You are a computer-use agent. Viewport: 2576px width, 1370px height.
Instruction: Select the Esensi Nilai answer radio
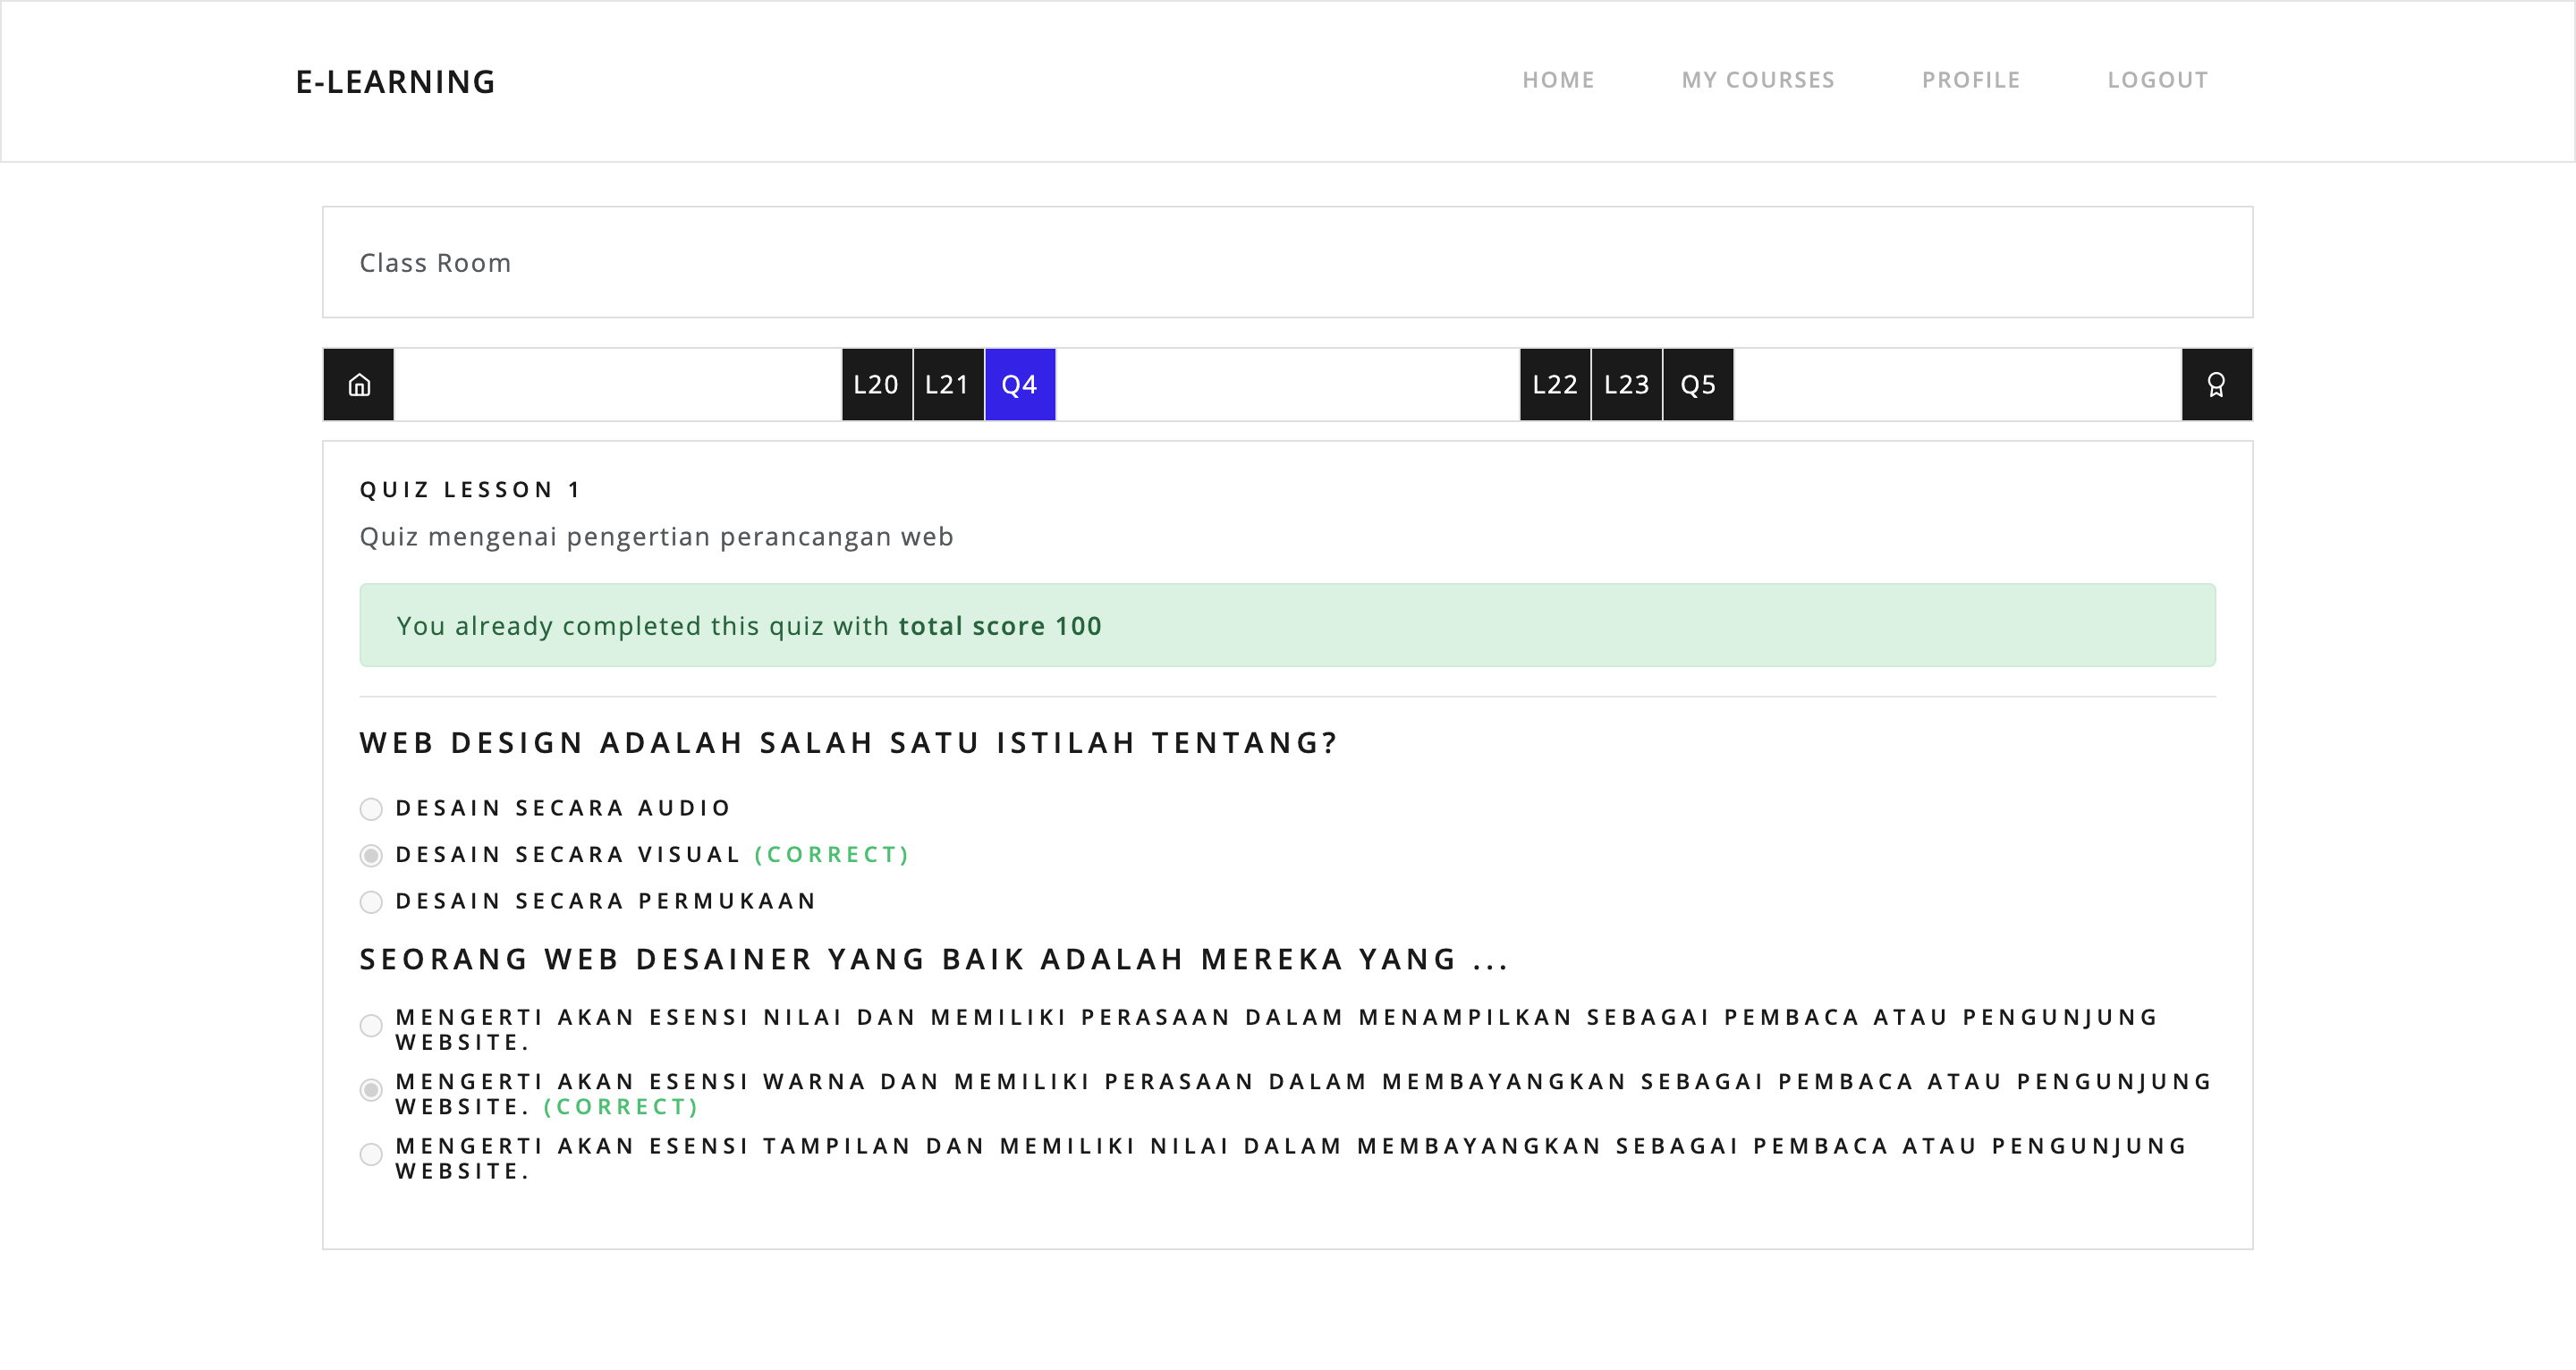click(x=371, y=1026)
